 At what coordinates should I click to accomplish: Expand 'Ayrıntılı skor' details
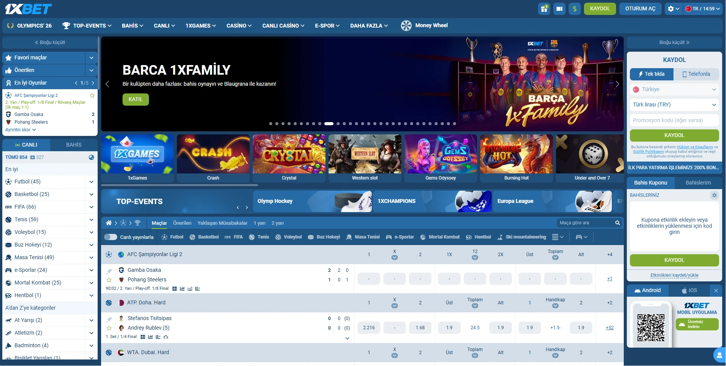(20, 130)
